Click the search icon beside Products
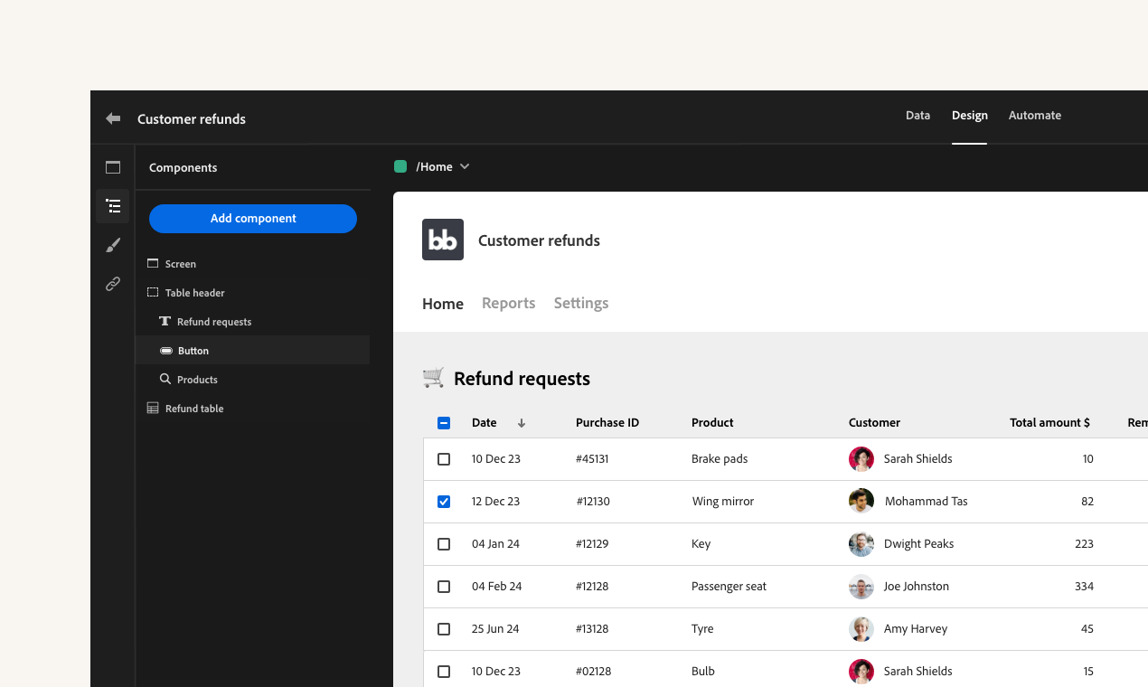Viewport: 1148px width, 687px height. click(165, 380)
